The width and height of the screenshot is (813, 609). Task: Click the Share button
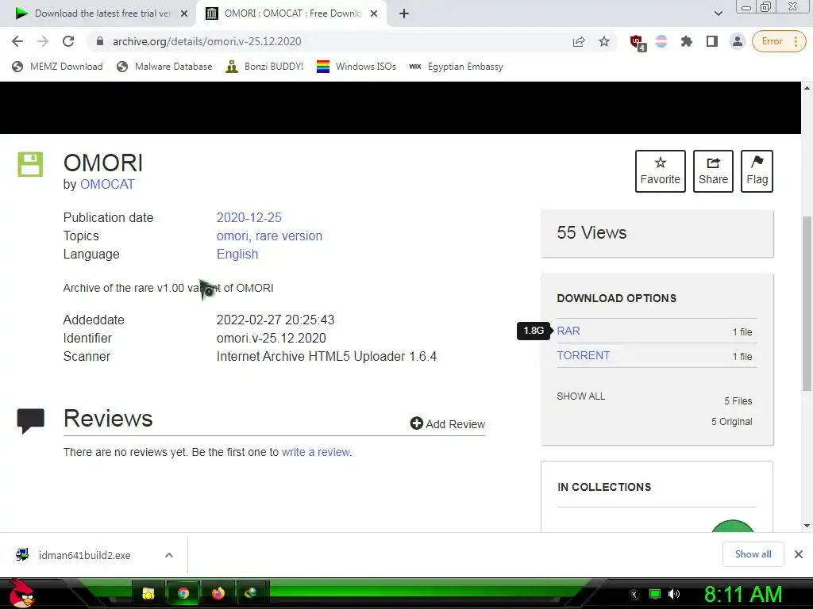(x=713, y=171)
